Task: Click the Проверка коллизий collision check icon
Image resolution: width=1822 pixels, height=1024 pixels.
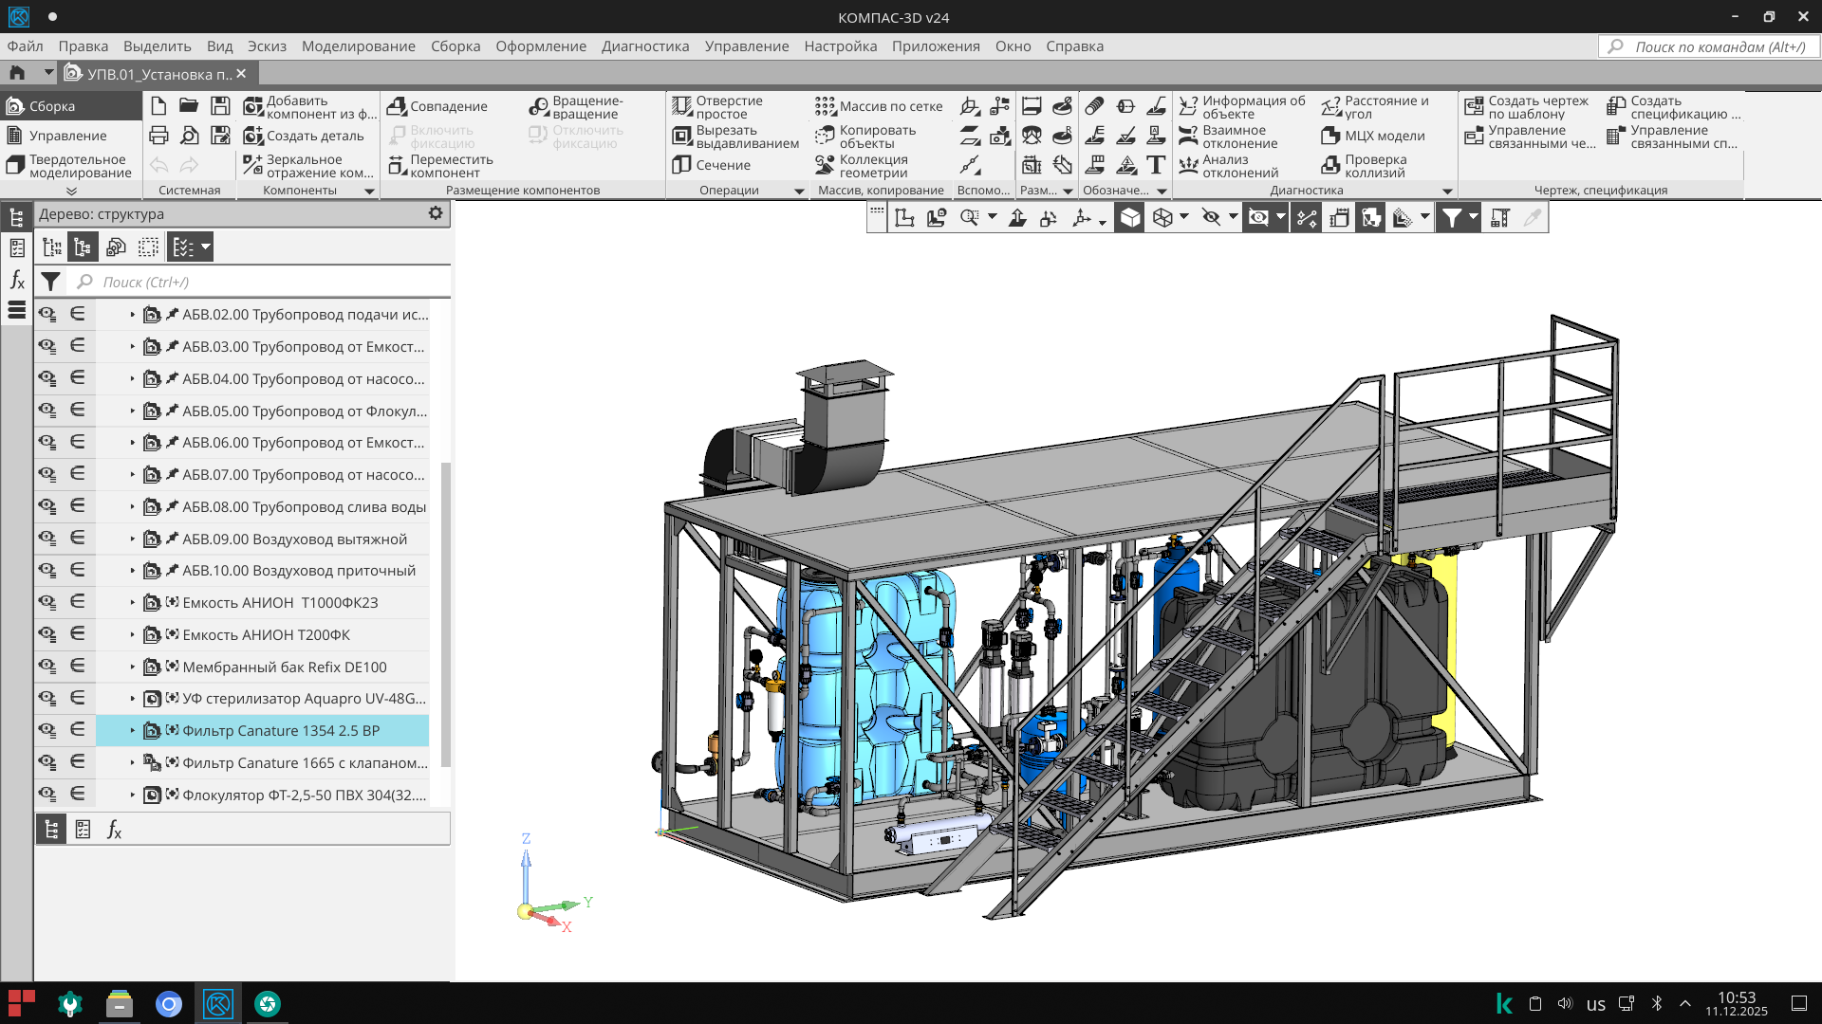Action: tap(1330, 166)
